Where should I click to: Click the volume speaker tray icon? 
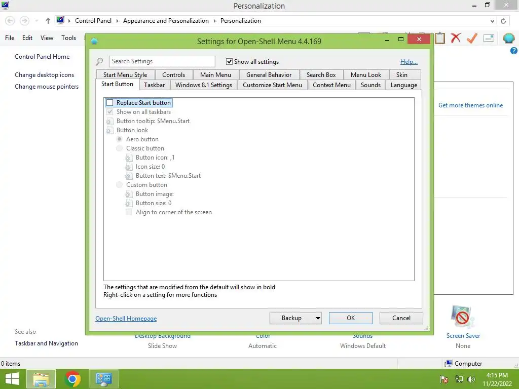[471, 379]
